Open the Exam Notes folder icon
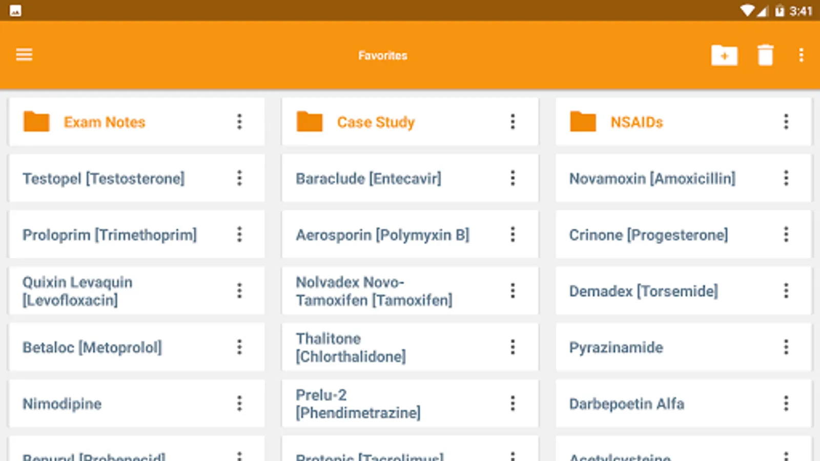The height and width of the screenshot is (461, 820). click(36, 122)
